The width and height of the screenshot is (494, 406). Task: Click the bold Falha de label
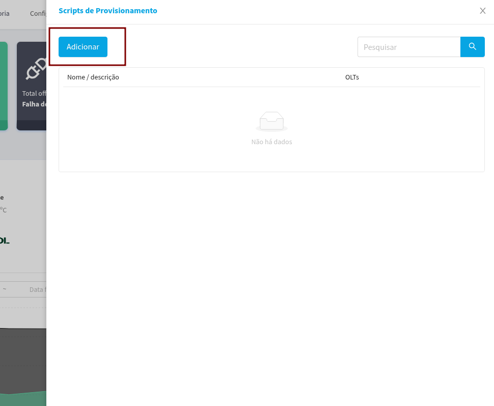(34, 104)
